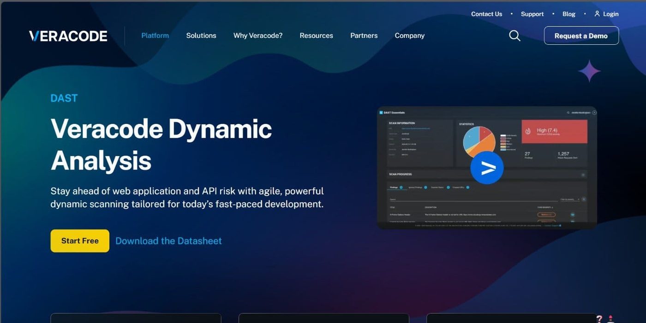Click the yellow Start Free button

click(80, 241)
